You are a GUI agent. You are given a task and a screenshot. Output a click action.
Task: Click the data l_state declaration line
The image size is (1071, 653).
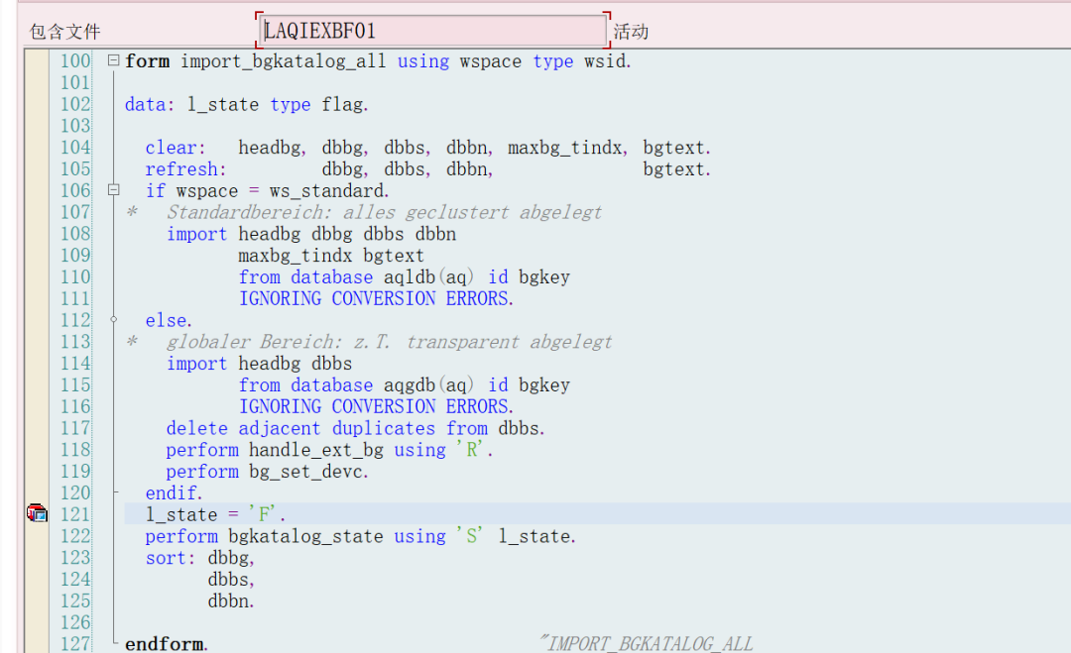pos(247,104)
